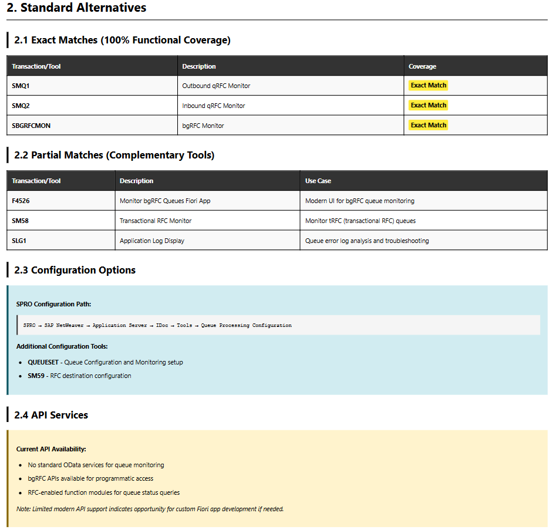Click the italic note about limited API support
Screen dimensions: 553x530
click(x=150, y=509)
